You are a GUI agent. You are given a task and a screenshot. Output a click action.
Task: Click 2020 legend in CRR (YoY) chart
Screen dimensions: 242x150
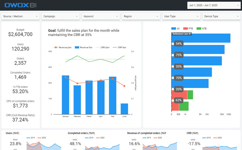(217, 138)
